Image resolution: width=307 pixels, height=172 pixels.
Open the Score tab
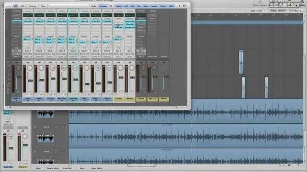pyautogui.click(x=82, y=168)
